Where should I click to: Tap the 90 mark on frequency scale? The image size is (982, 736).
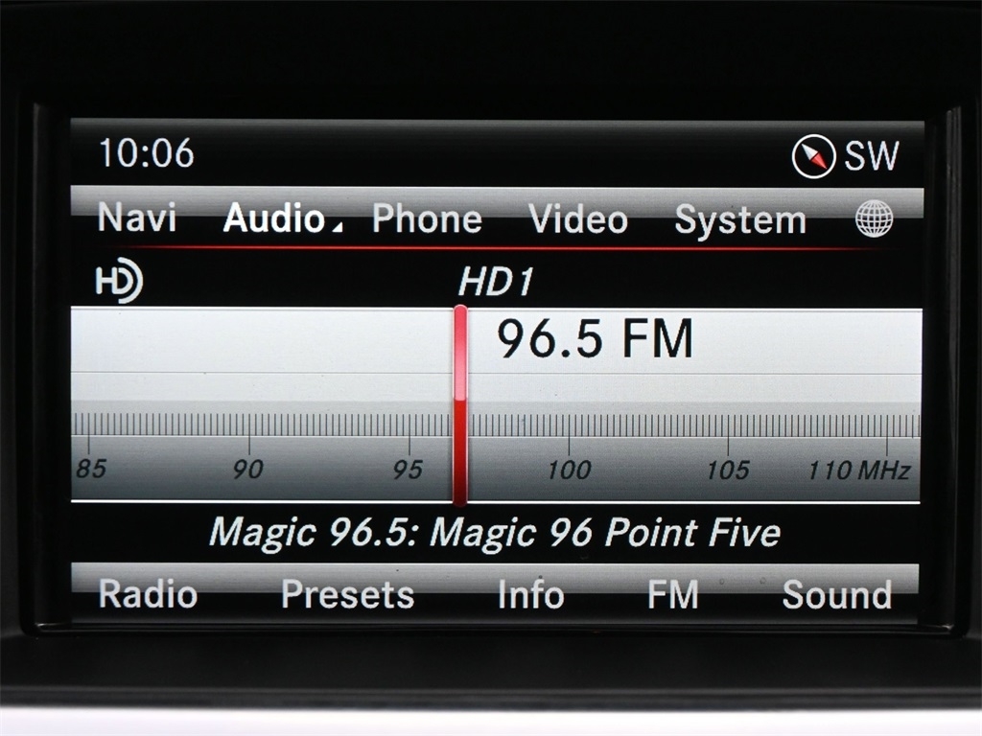tap(248, 469)
